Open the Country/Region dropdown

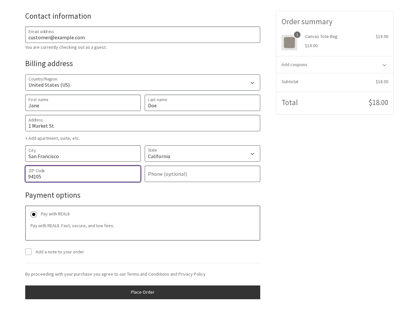[x=143, y=82]
